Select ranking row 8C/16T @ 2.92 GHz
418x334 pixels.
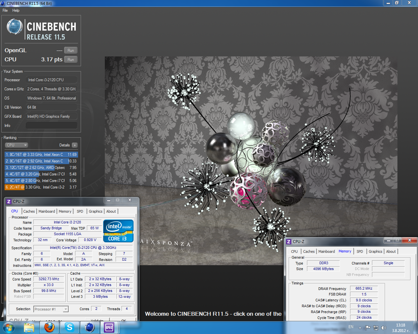coord(41,161)
